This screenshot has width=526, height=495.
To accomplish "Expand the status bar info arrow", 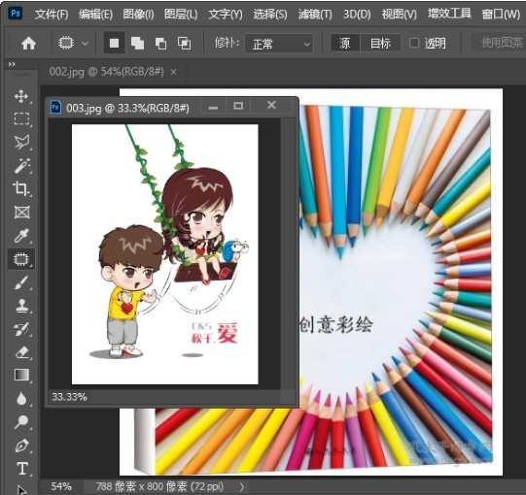I will click(242, 486).
